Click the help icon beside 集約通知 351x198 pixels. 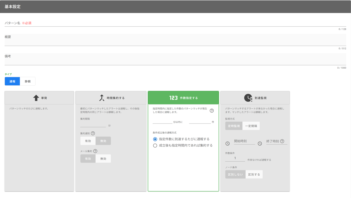point(93,133)
